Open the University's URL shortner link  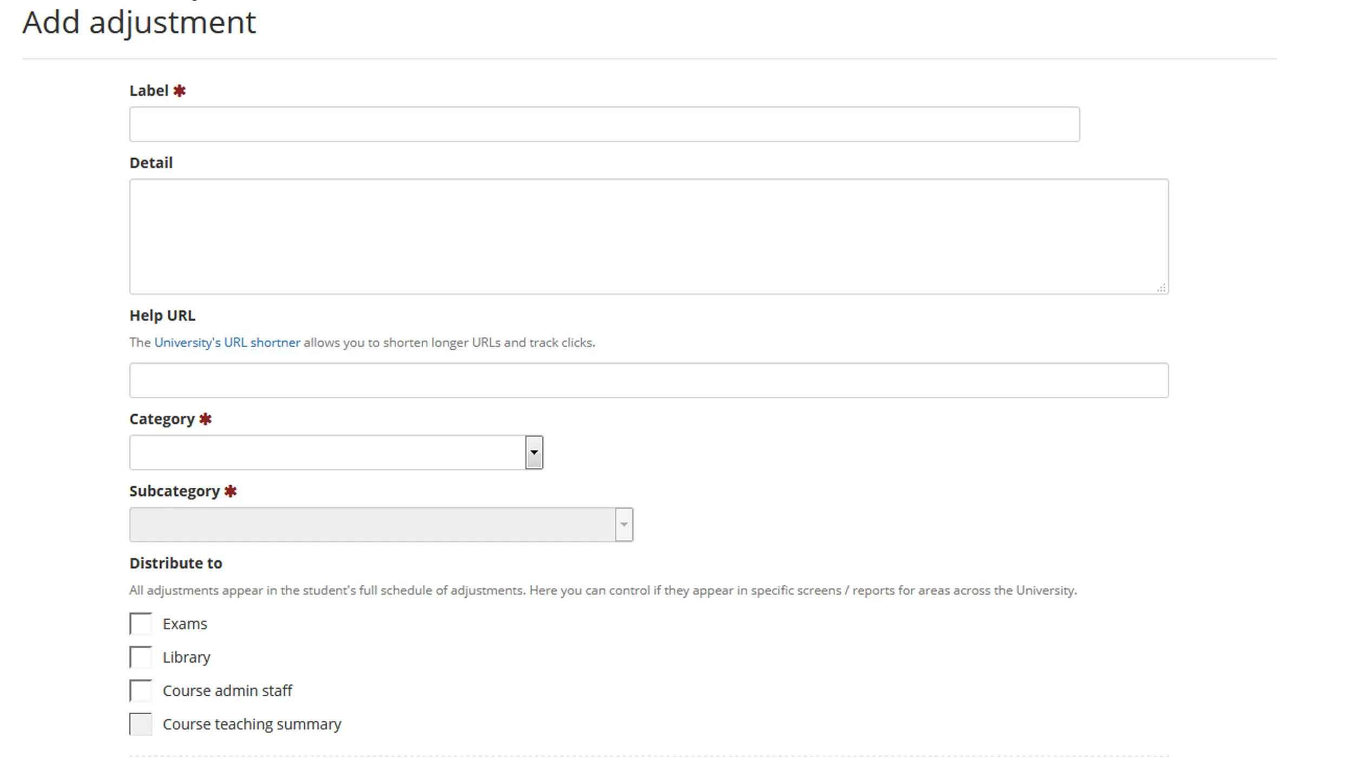coord(227,343)
